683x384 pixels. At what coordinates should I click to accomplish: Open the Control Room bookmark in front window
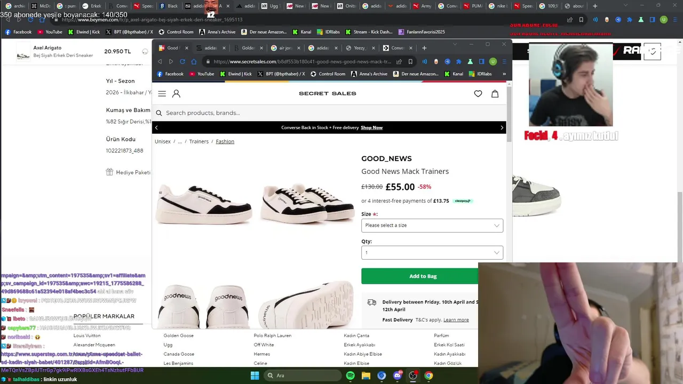tap(328, 74)
